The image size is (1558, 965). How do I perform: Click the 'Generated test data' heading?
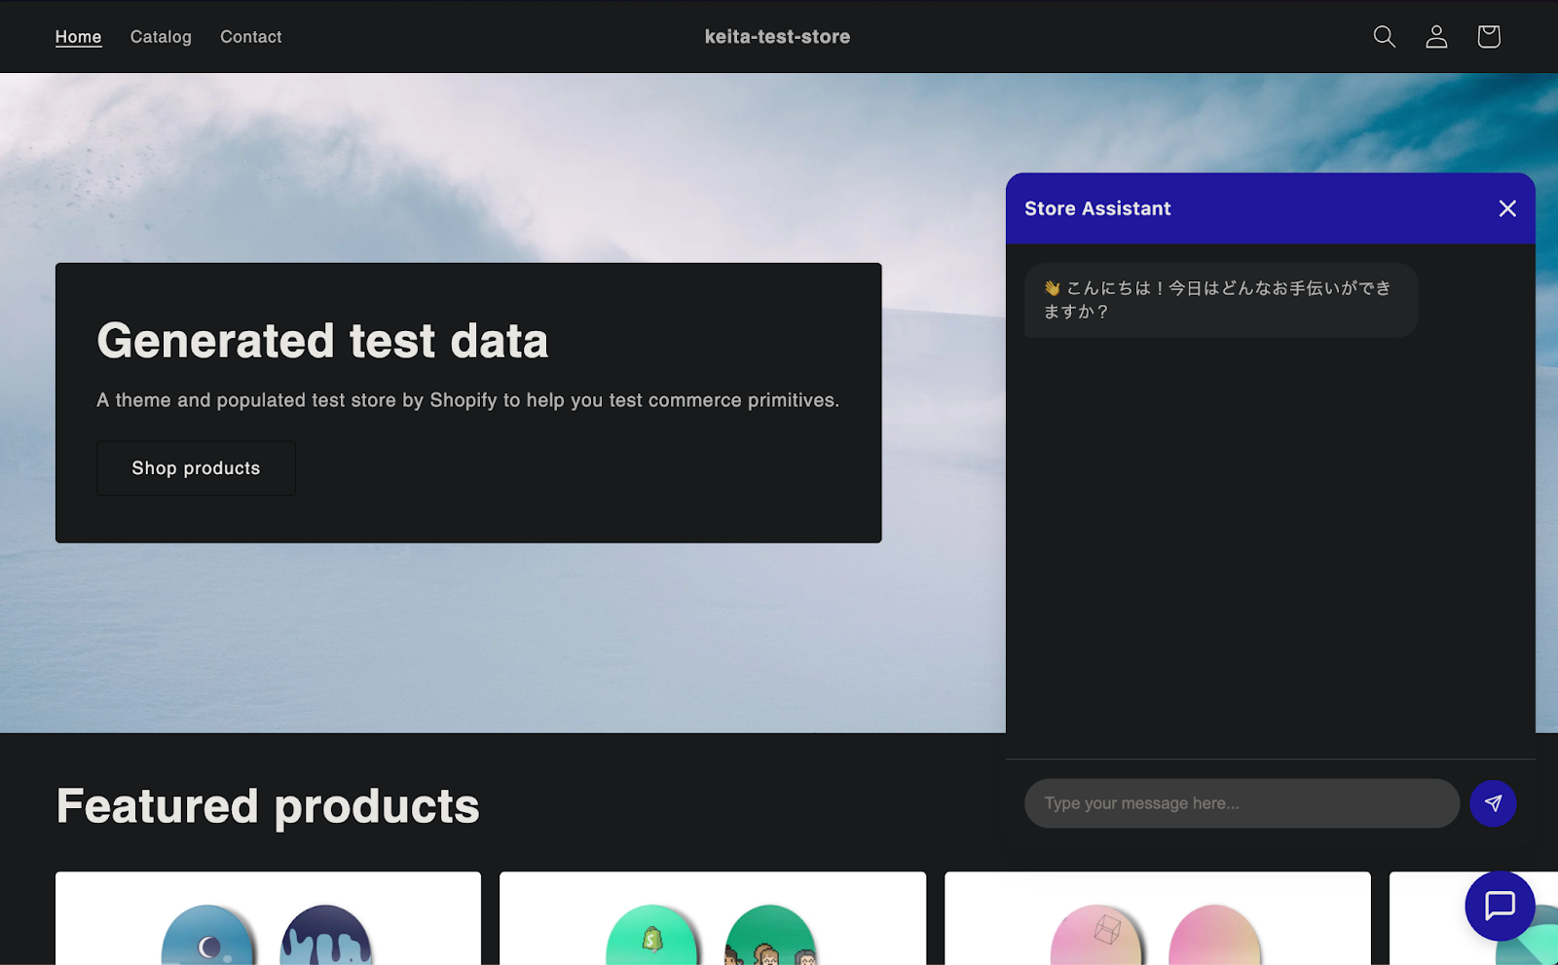322,341
